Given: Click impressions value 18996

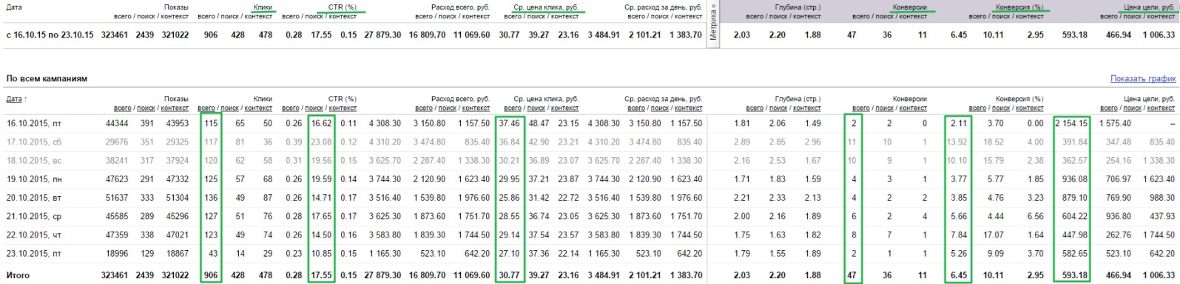Looking at the screenshot, I should coord(117,253).
